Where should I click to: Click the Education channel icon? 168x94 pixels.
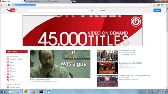[8, 71]
